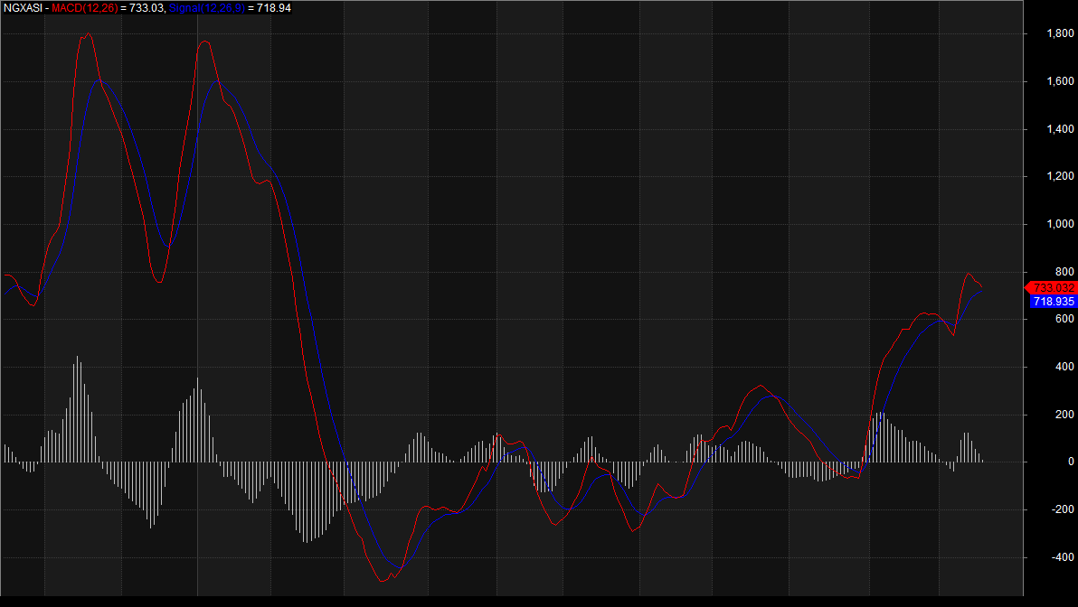
Task: Click the highest peak of the red MACD line
Action: 88,34
